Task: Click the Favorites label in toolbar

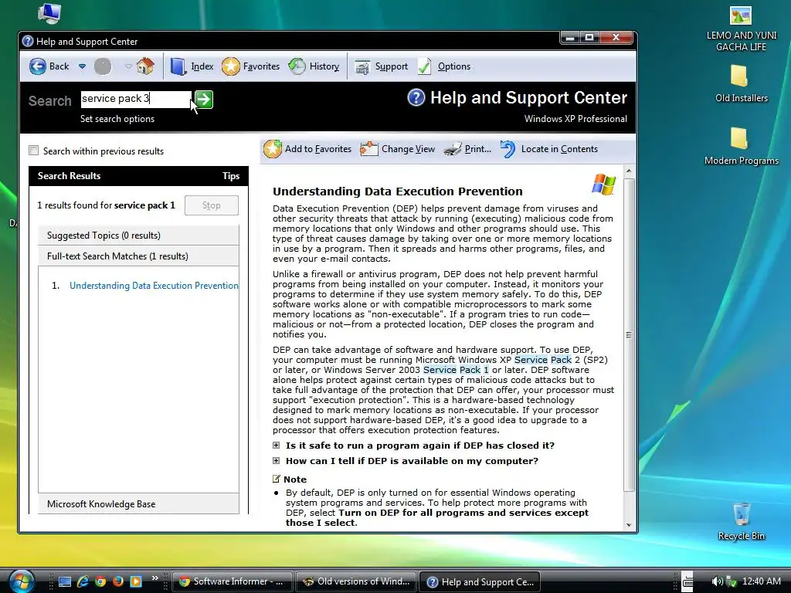Action: 261,66
